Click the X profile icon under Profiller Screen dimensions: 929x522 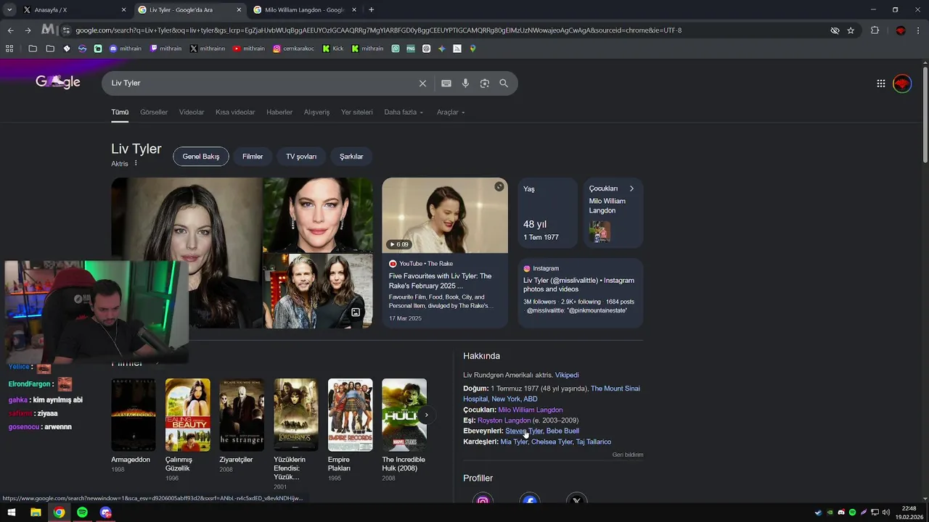(576, 500)
